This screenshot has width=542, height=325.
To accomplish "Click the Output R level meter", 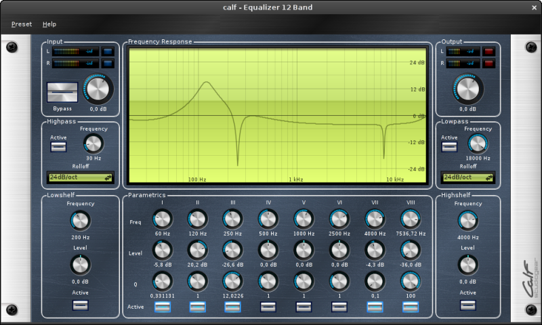I will (463, 64).
